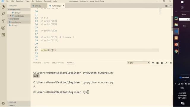Open the Search view in activity bar
This screenshot has height=107, width=190.
pyautogui.click(x=3, y=14)
